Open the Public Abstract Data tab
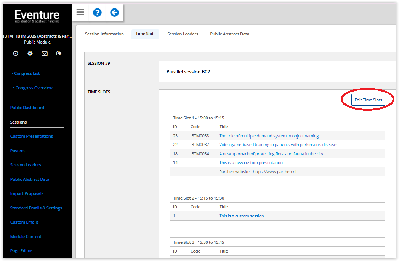This screenshot has height=261, width=399. [x=229, y=34]
